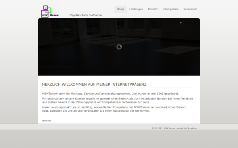Open the Joomla Site Templates footer link
The height and width of the screenshot is (148, 238).
186,128
